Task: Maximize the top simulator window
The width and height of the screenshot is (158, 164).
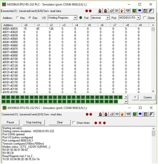Action: pos(140,4)
